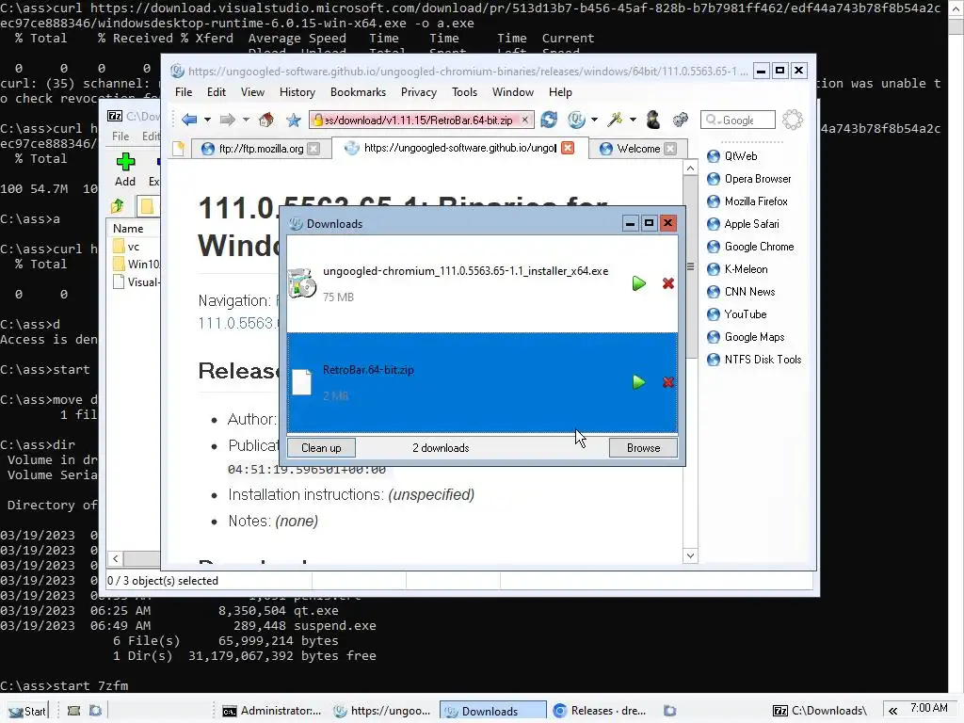This screenshot has width=964, height=723.
Task: Open the Edit menu in QtWeb
Action: click(x=216, y=92)
